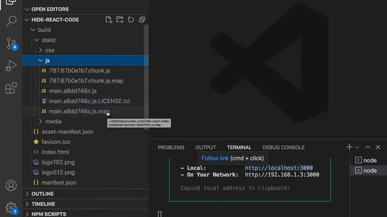Open the Search view in activity bar
387x217 pixels.
pyautogui.click(x=11, y=21)
